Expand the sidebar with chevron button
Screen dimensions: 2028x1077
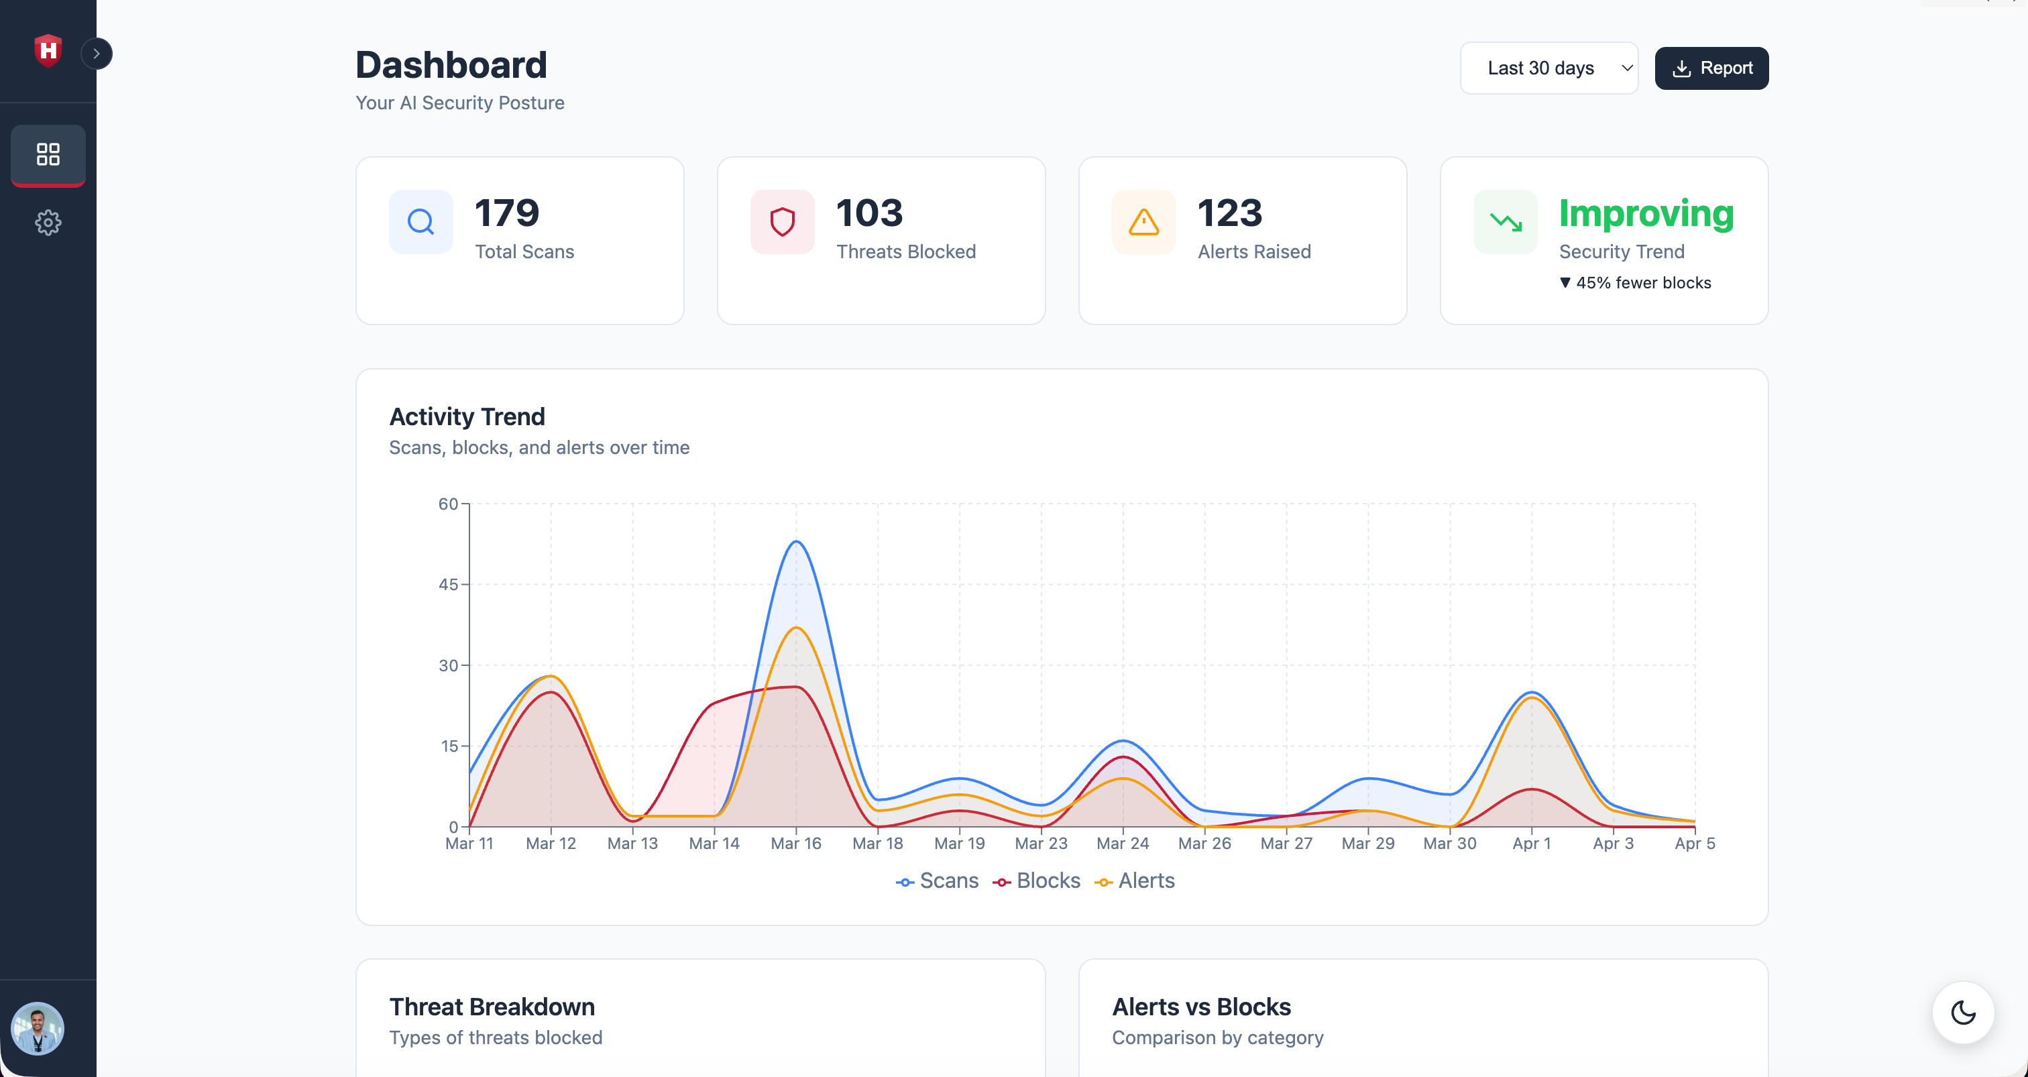97,54
